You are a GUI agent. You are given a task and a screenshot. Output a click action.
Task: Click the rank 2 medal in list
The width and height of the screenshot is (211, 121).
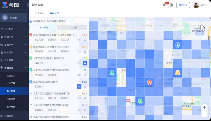click(x=31, y=47)
